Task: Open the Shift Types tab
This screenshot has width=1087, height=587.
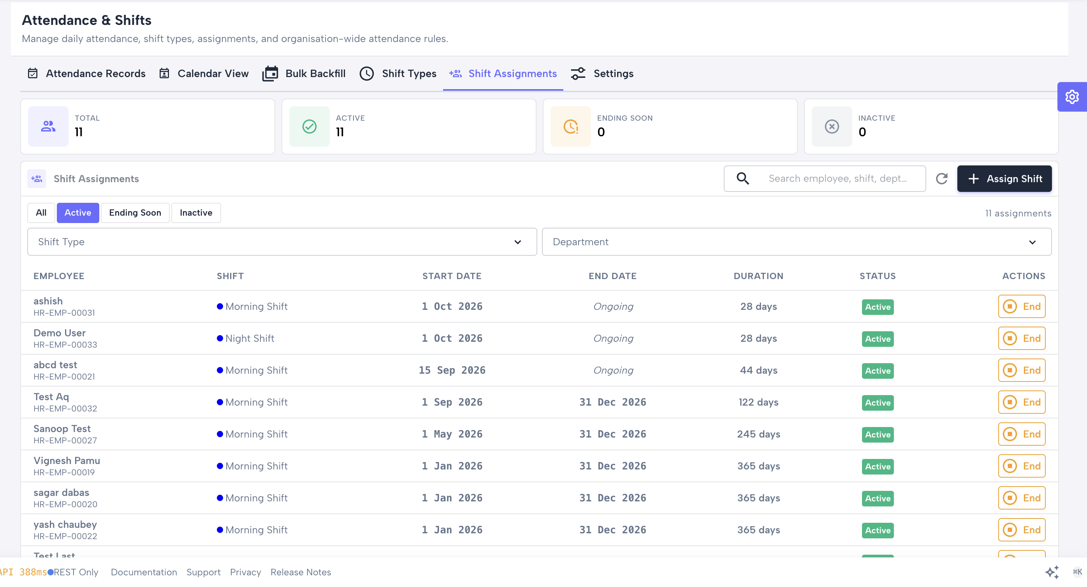Action: tap(398, 74)
